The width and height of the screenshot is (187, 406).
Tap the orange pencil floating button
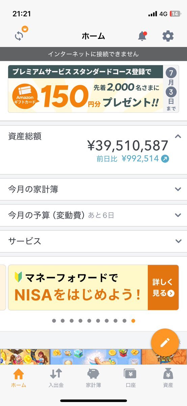165,343
